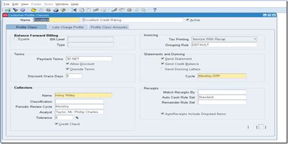Click the Payment Terms field

[89, 59]
